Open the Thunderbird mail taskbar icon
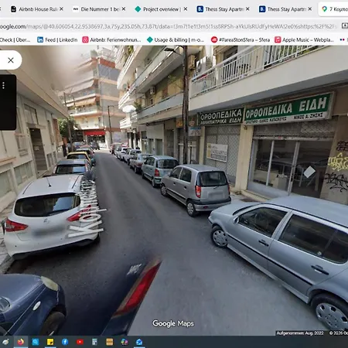This screenshot has height=348, width=348. [139, 342]
